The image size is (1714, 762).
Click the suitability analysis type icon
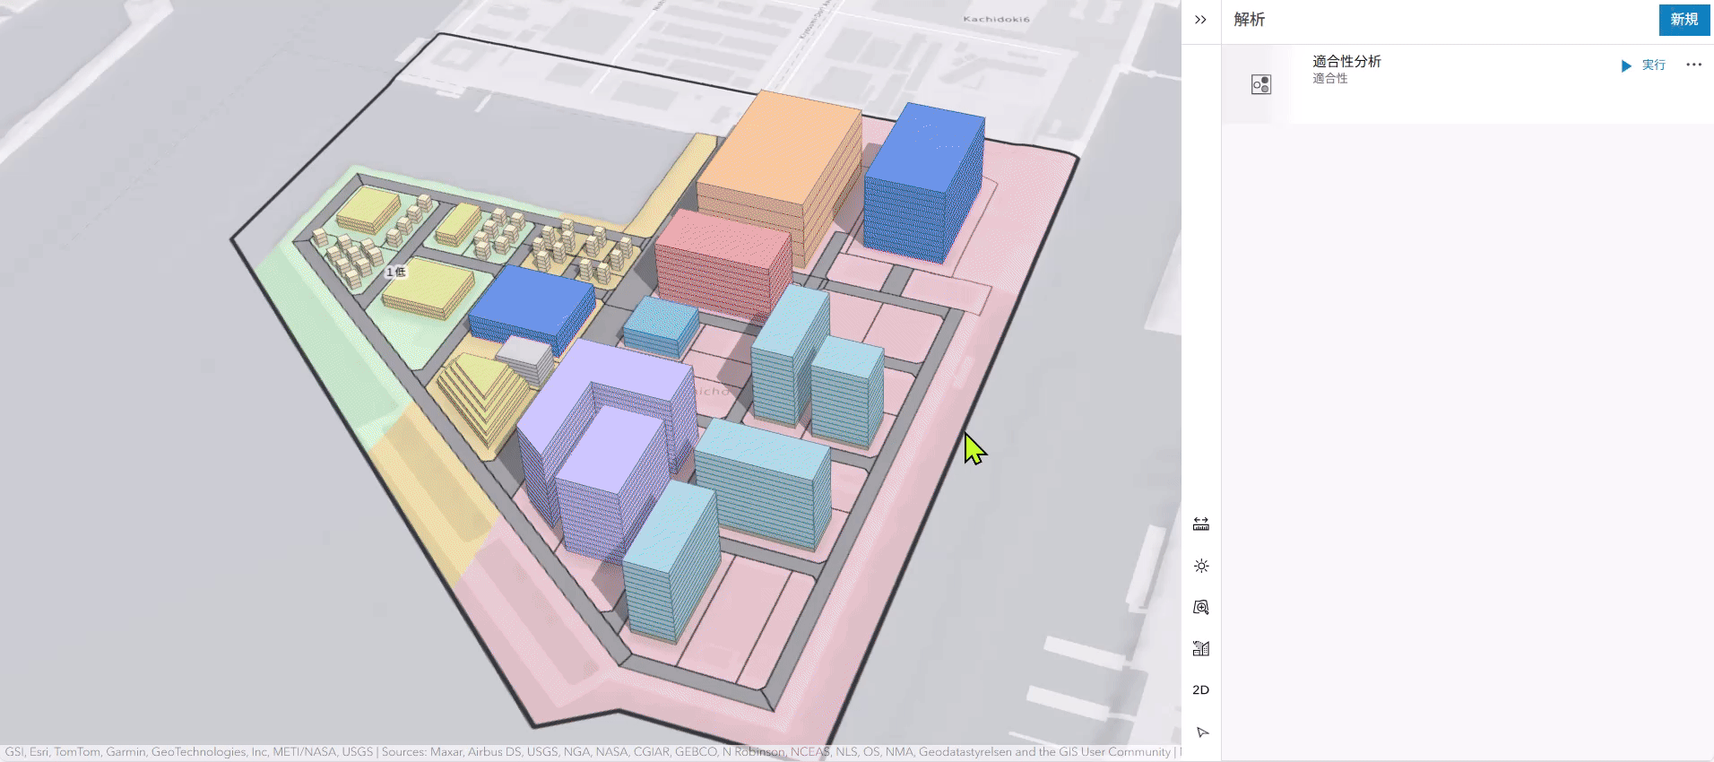pyautogui.click(x=1260, y=84)
